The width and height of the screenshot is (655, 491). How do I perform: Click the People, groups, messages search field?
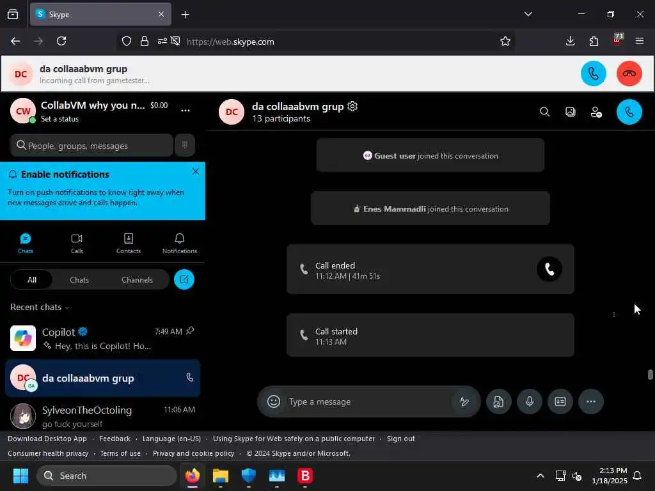91,145
